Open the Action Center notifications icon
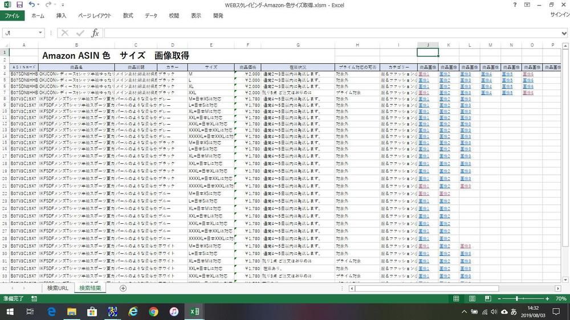The width and height of the screenshot is (570, 320). coord(556,311)
